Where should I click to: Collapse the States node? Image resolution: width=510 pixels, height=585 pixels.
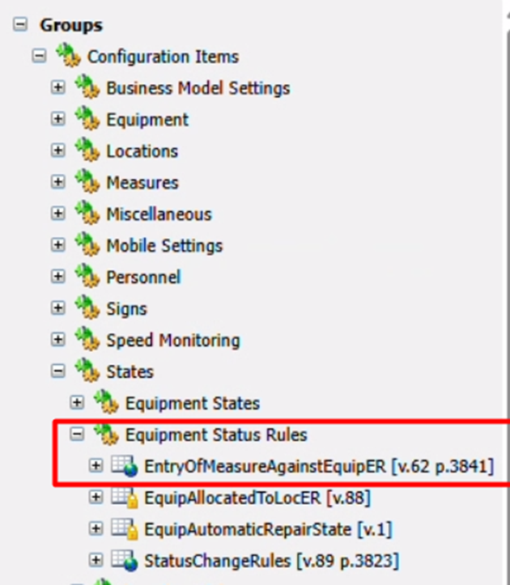pos(58,371)
